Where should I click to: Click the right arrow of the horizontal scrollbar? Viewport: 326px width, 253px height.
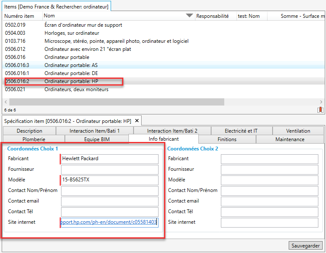[322, 102]
